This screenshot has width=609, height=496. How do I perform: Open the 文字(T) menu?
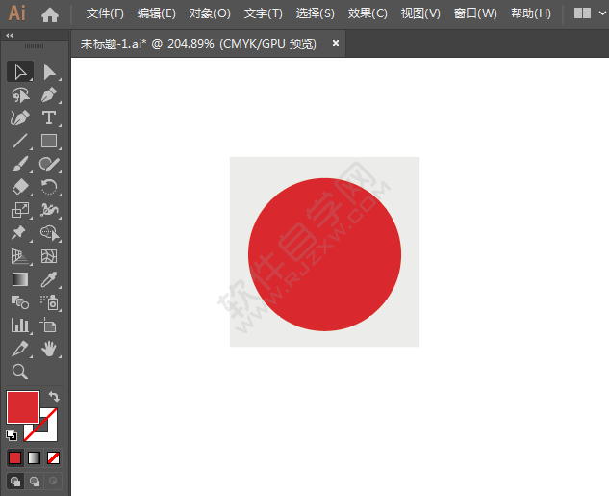pyautogui.click(x=263, y=13)
